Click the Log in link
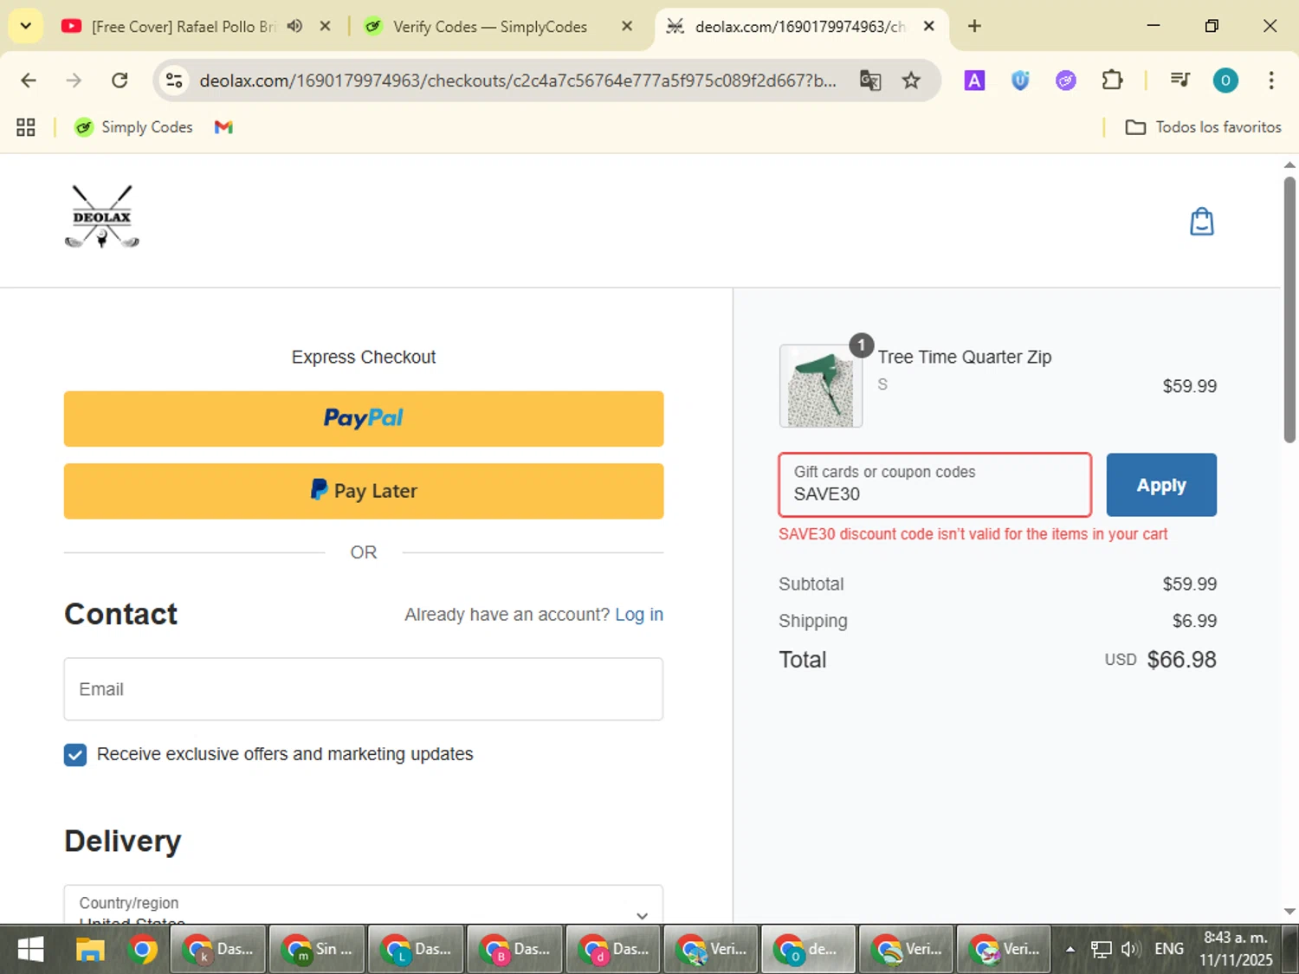This screenshot has width=1299, height=974. click(x=639, y=615)
